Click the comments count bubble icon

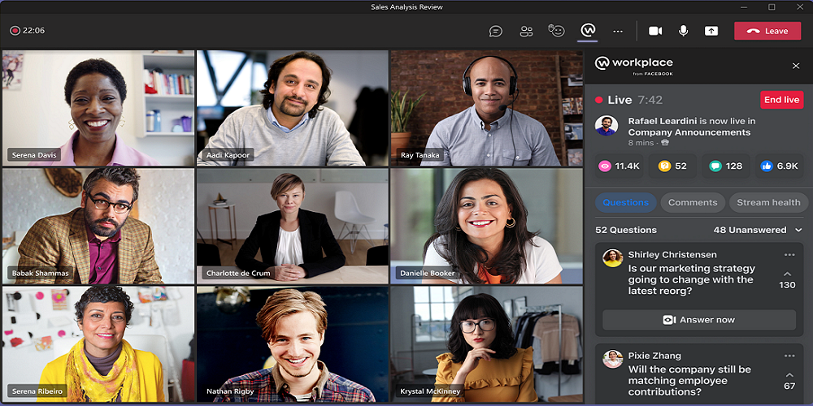pyautogui.click(x=715, y=166)
